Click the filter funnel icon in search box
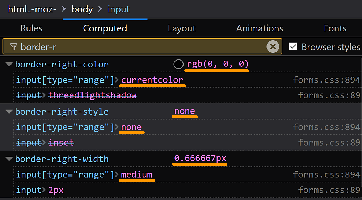 coord(14,47)
